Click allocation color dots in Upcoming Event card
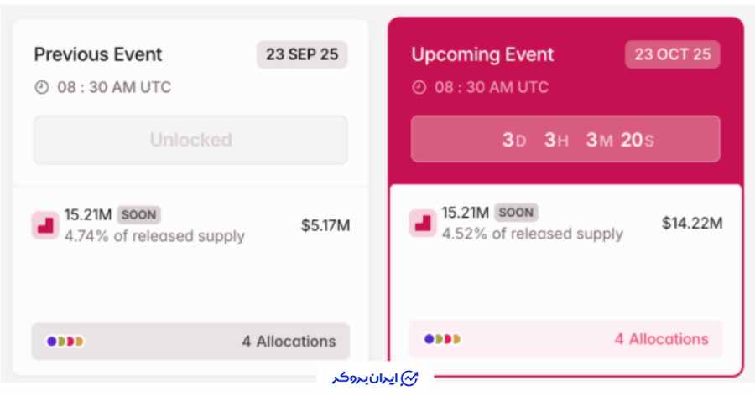Screen dimensions: 755x396 point(443,340)
